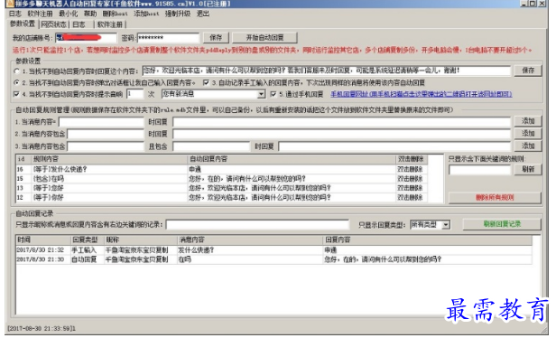Click the 回复类型 column header
Screen dimensions: 556x338
click(87, 240)
